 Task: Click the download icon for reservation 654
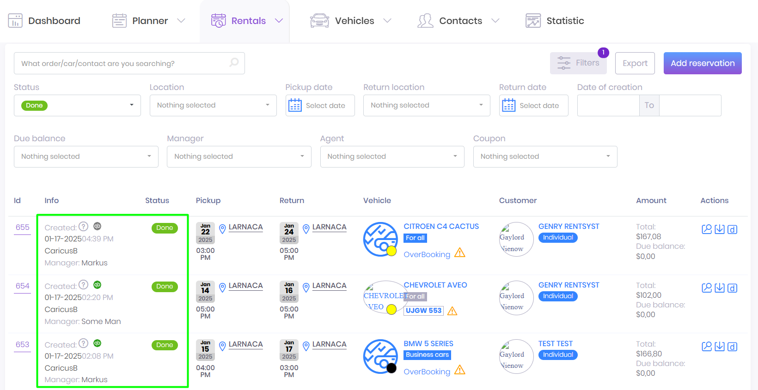(719, 288)
